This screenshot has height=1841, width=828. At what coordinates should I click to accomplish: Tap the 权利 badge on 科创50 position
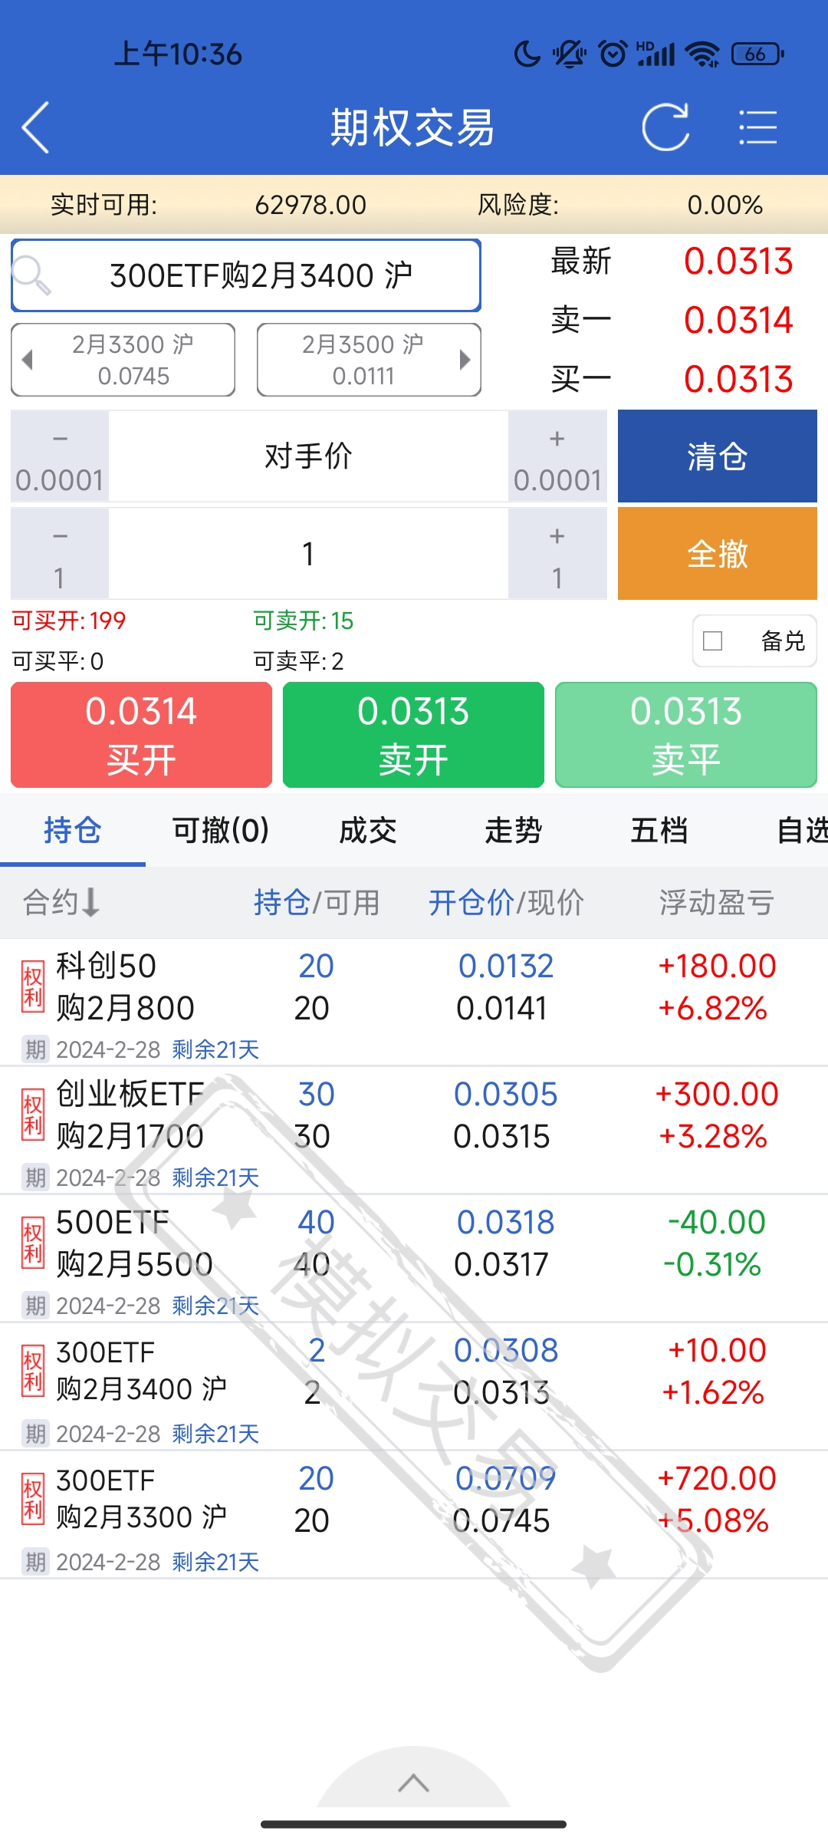[32, 986]
